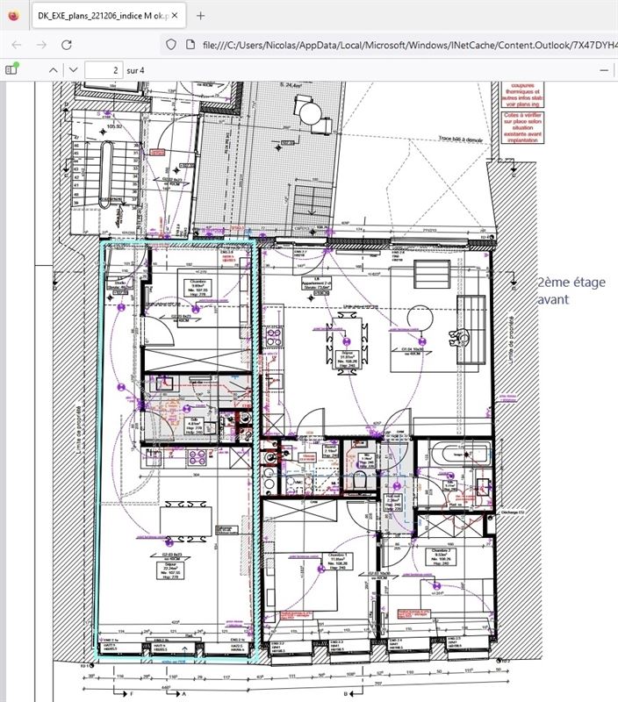Screen dimensions: 618x702
Task: Open a new browser tab
Action: 201,15
